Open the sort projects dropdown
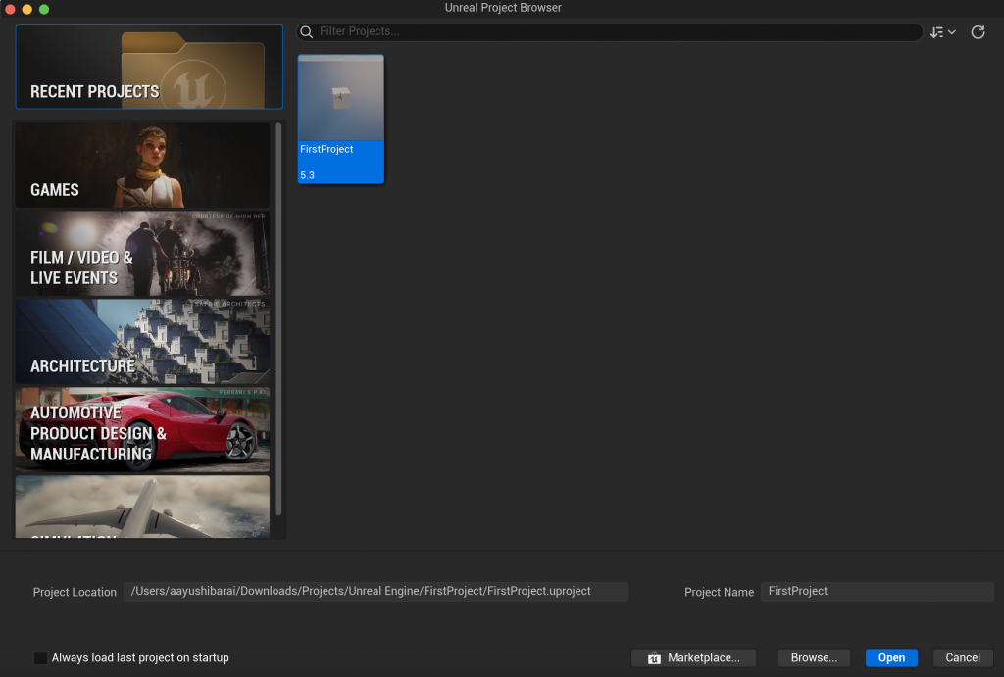The image size is (1004, 677). (x=942, y=32)
